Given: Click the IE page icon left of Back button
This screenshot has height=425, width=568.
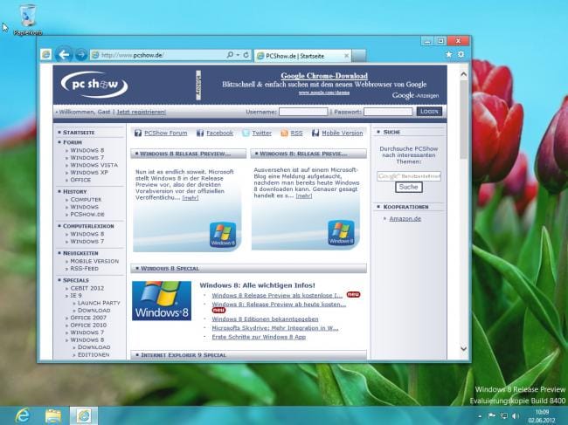Looking at the screenshot, I should (46, 55).
